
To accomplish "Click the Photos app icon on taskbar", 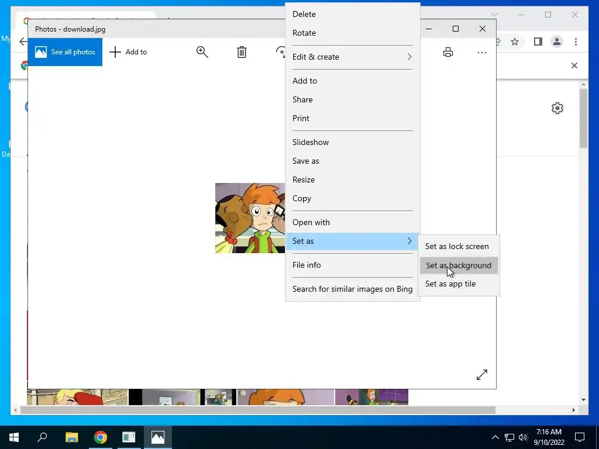I will click(158, 437).
